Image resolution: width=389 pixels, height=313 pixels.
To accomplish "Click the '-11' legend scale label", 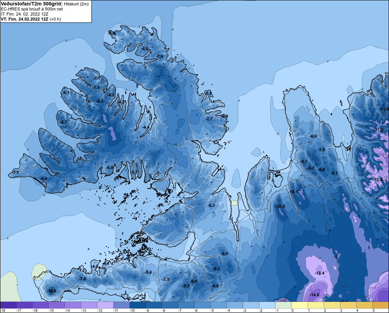I will [116, 311].
